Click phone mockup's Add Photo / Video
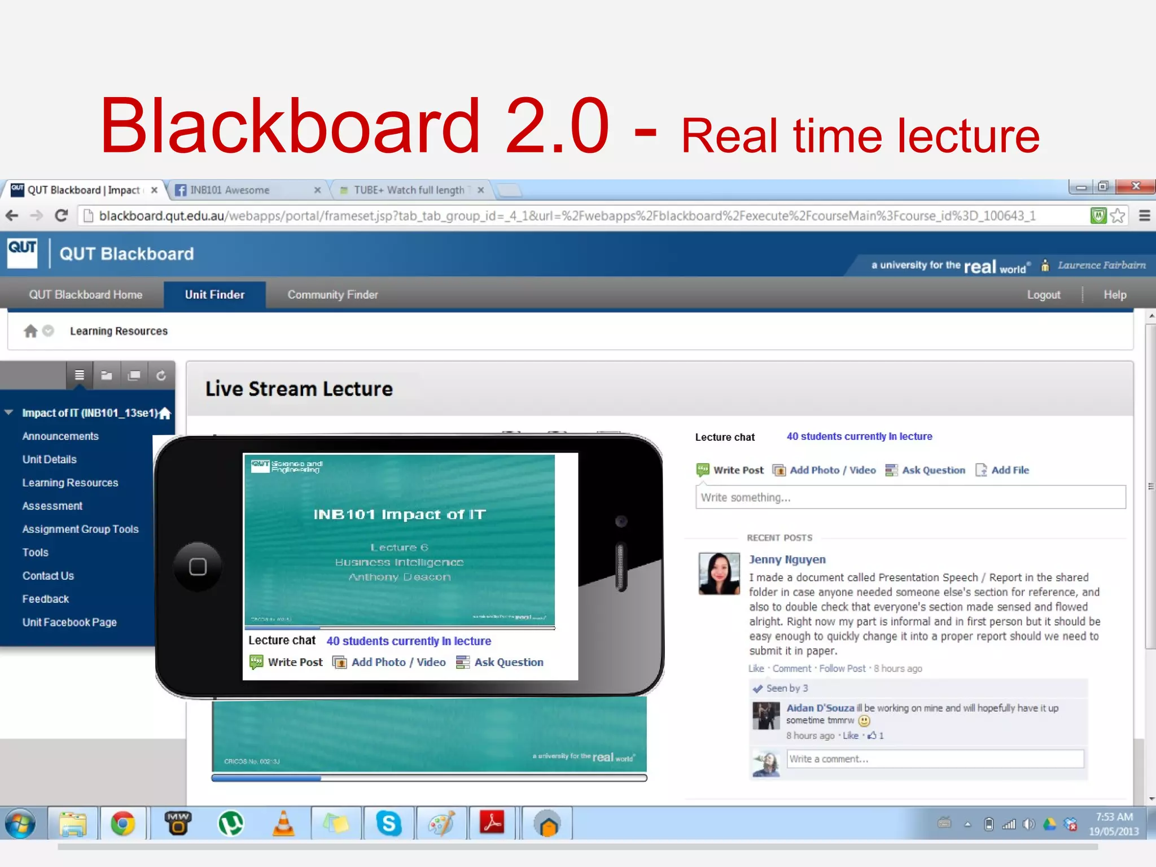1156x867 pixels. click(389, 662)
